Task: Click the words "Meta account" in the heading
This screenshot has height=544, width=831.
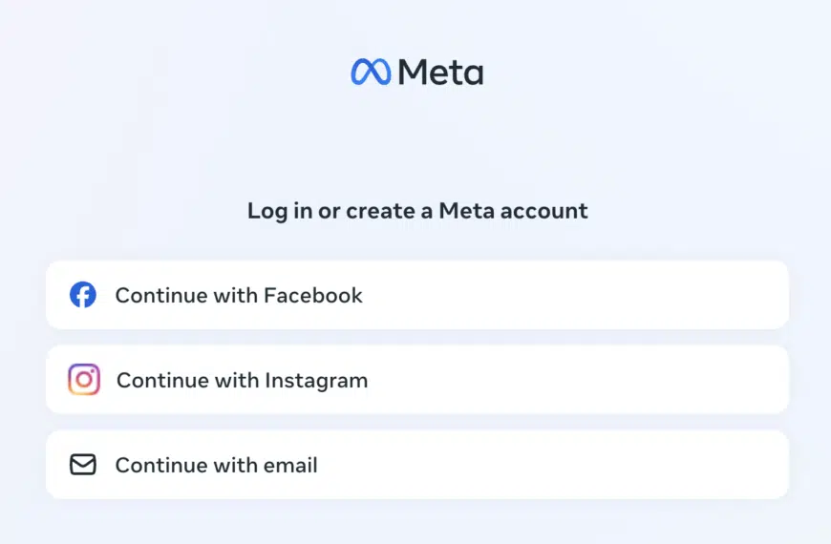Action: [514, 211]
